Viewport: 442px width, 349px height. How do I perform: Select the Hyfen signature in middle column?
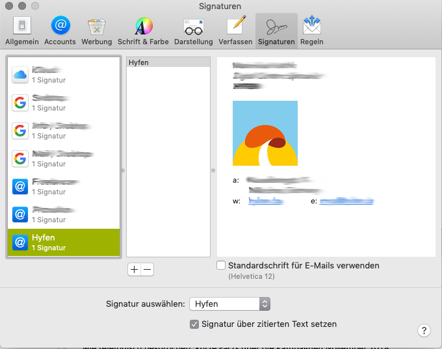tap(168, 62)
